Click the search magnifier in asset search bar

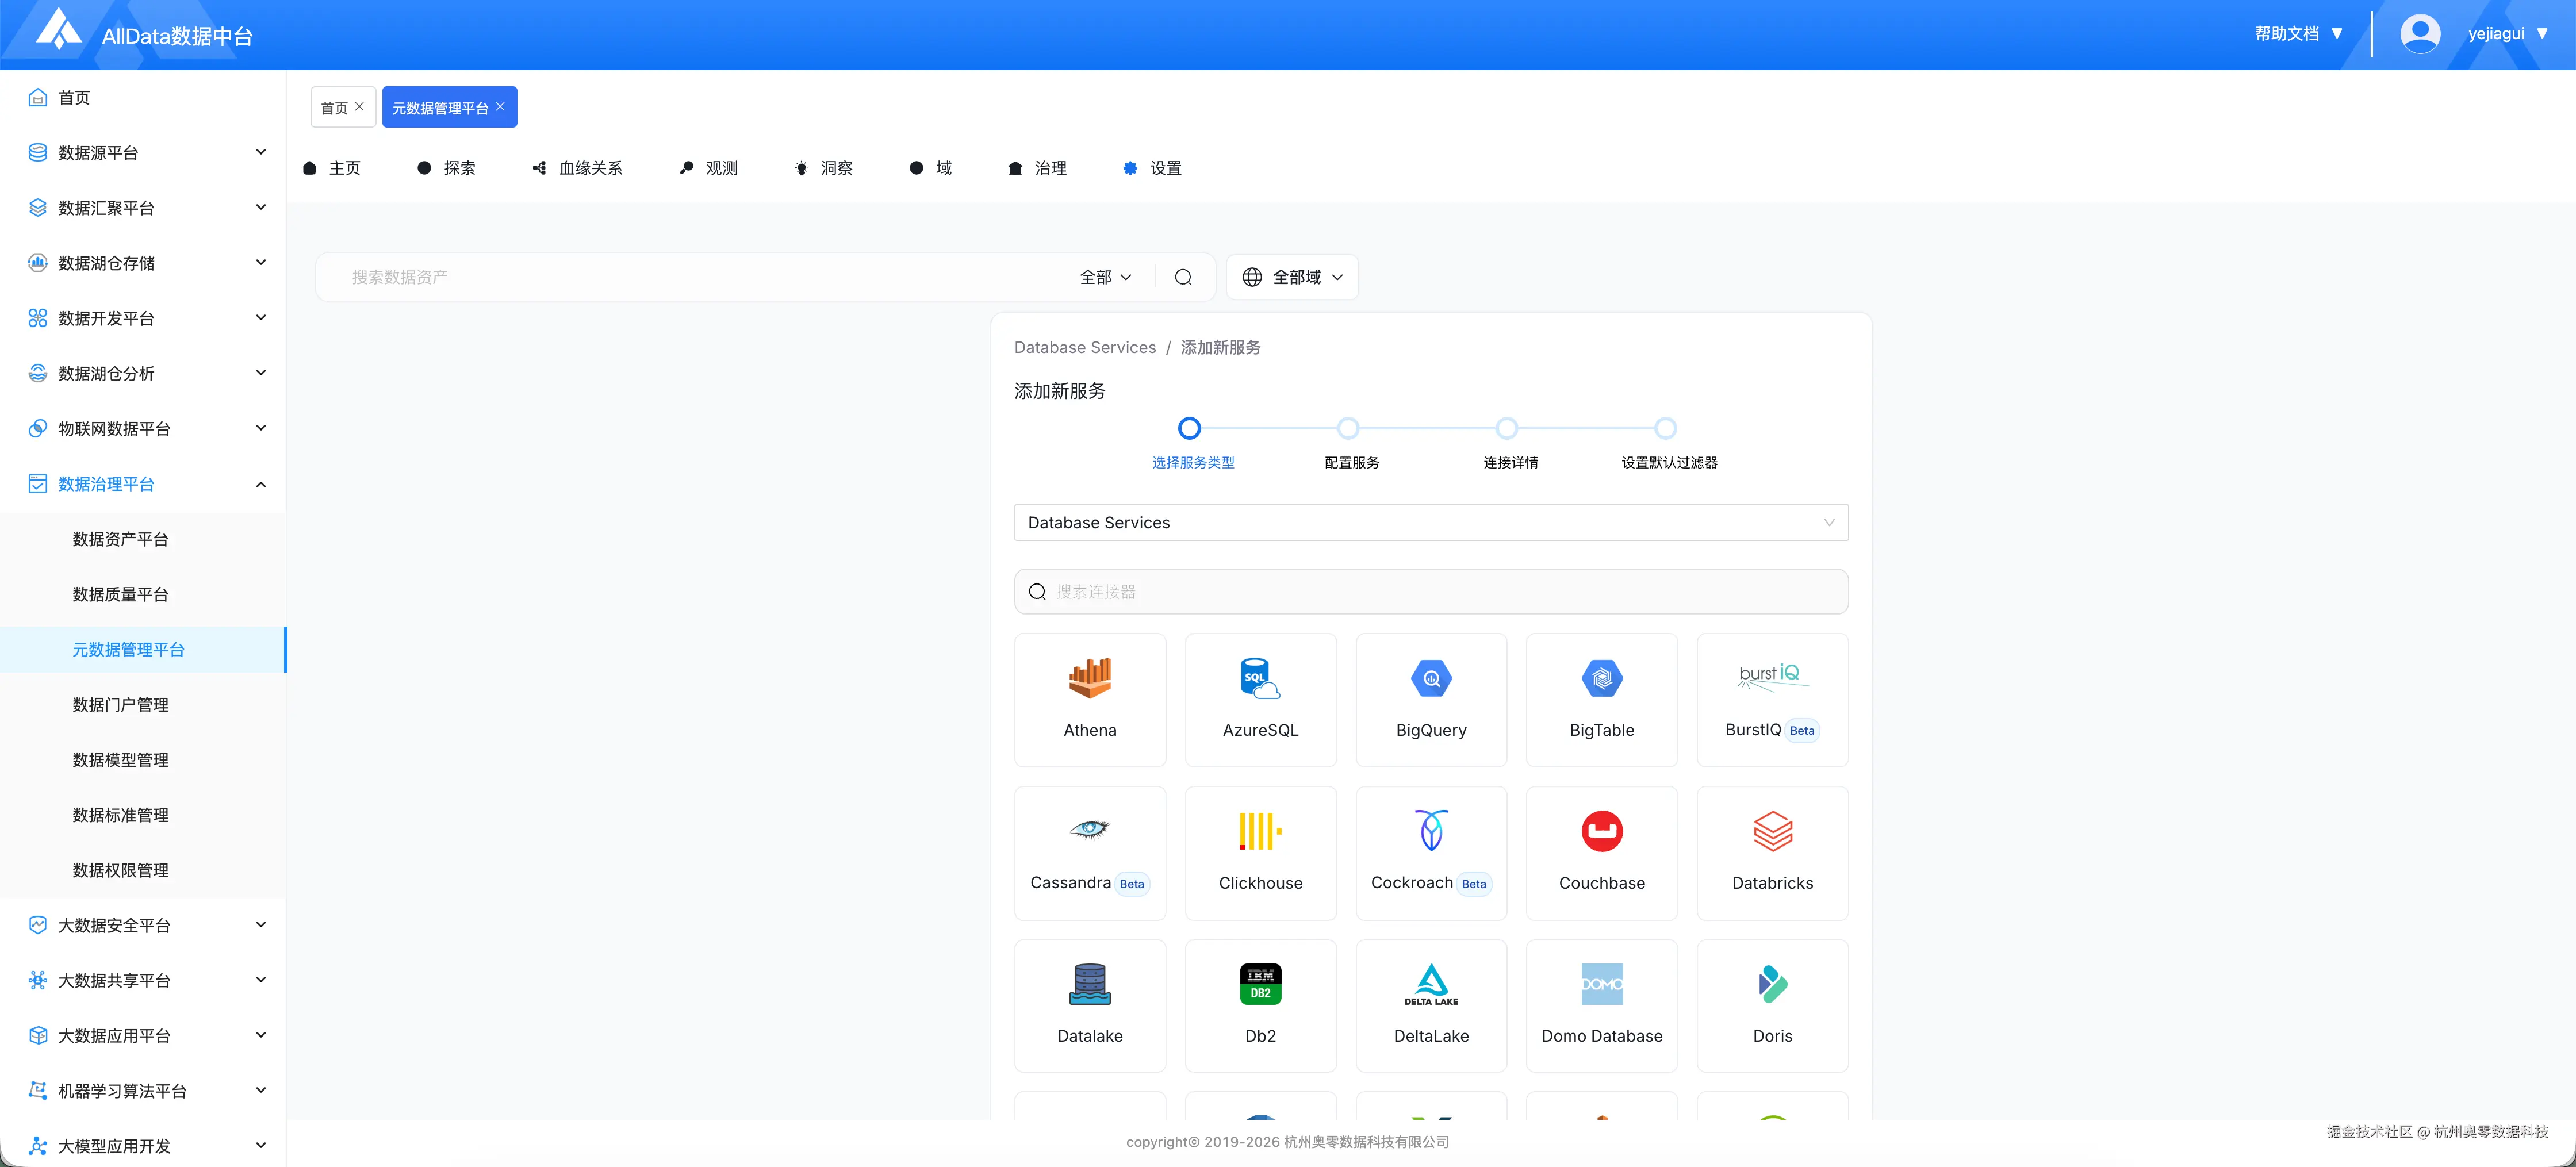pos(1182,277)
